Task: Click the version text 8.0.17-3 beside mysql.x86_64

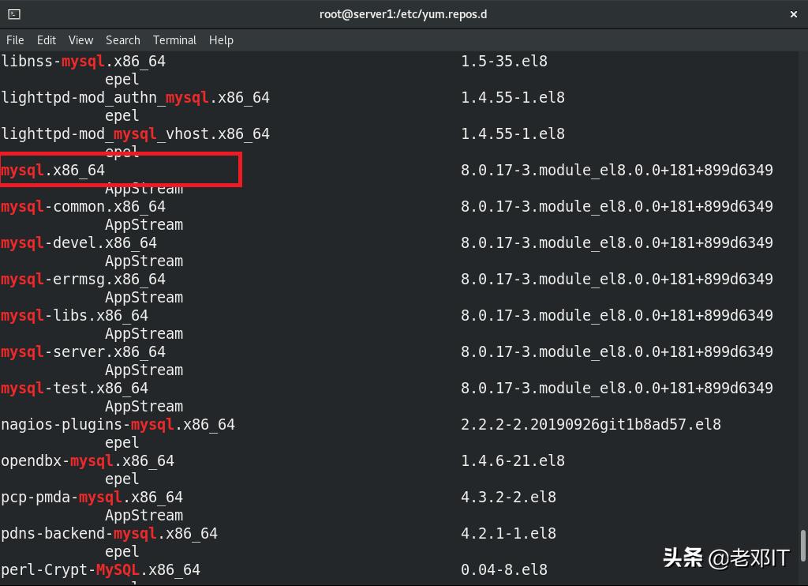Action: (617, 170)
